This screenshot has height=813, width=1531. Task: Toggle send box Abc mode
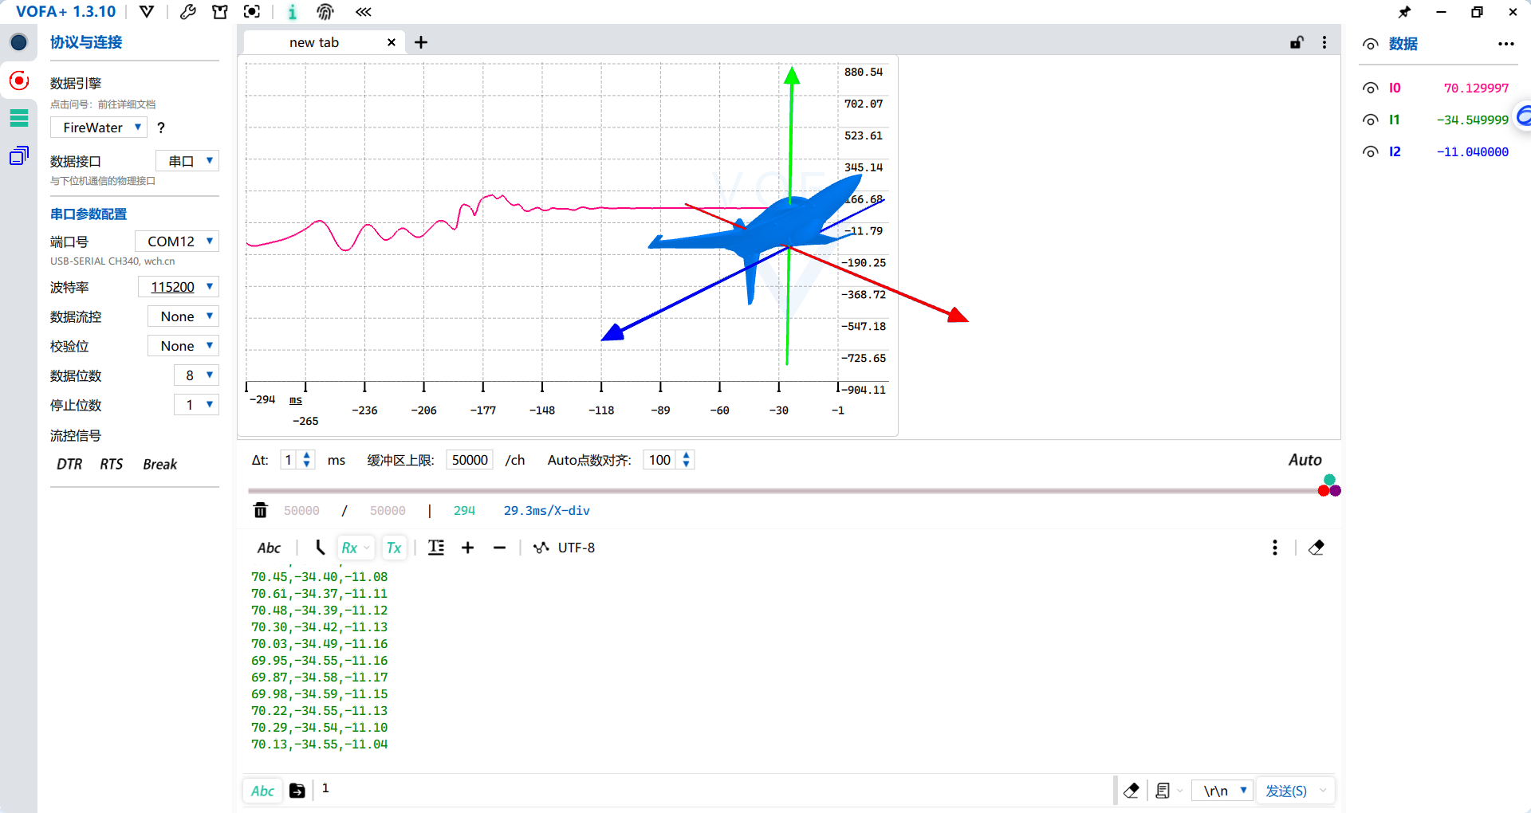[x=262, y=791]
